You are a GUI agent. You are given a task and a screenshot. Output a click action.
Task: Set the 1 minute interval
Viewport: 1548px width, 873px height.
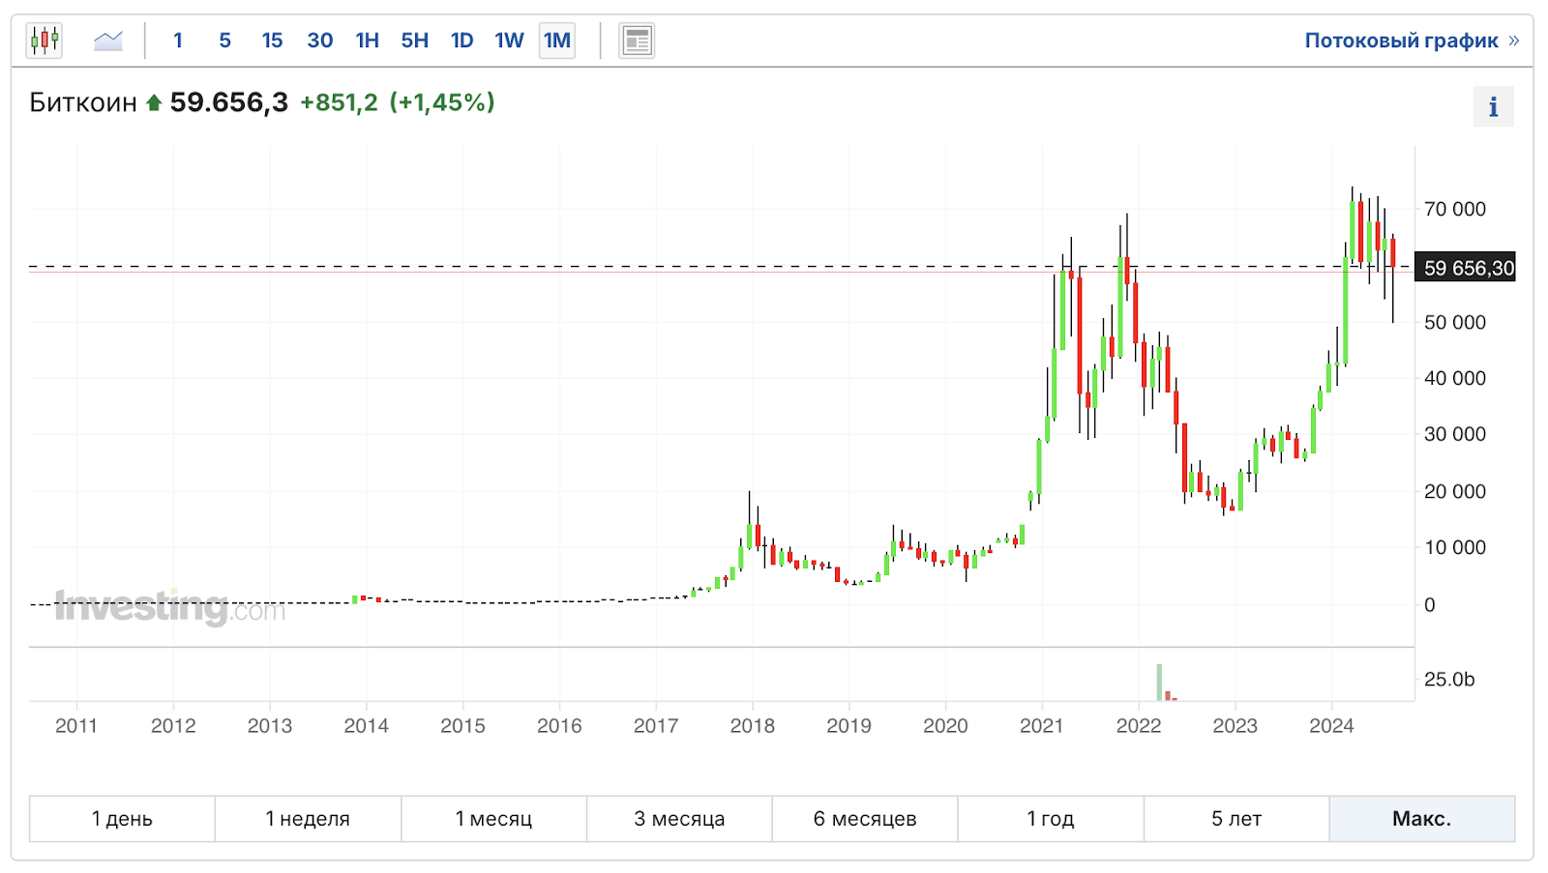(x=178, y=41)
